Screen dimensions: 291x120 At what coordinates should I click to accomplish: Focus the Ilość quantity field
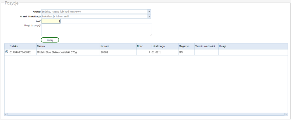(51, 21)
